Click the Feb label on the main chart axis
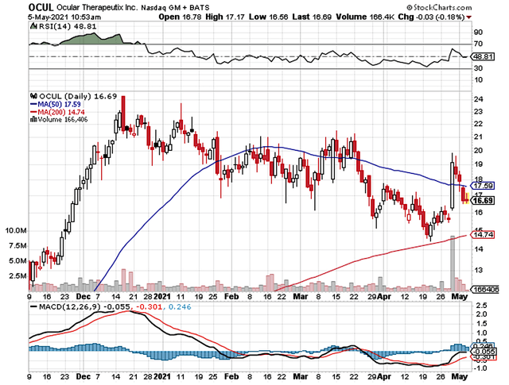The height and width of the screenshot is (385, 509). (x=231, y=297)
